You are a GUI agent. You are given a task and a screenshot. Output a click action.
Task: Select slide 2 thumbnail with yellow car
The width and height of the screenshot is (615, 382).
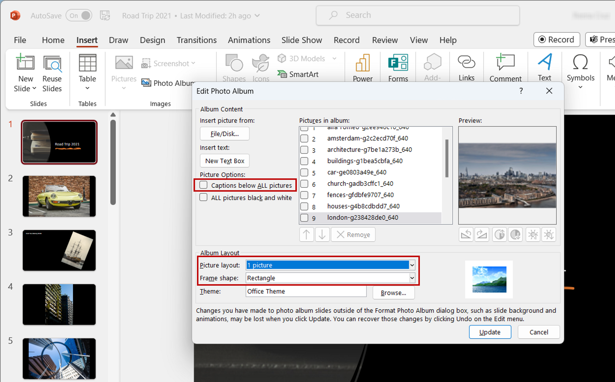point(59,196)
